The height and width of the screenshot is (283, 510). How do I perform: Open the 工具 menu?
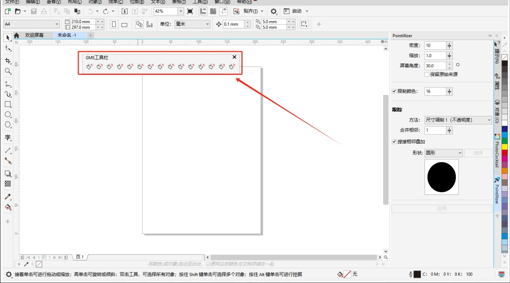(200, 2)
